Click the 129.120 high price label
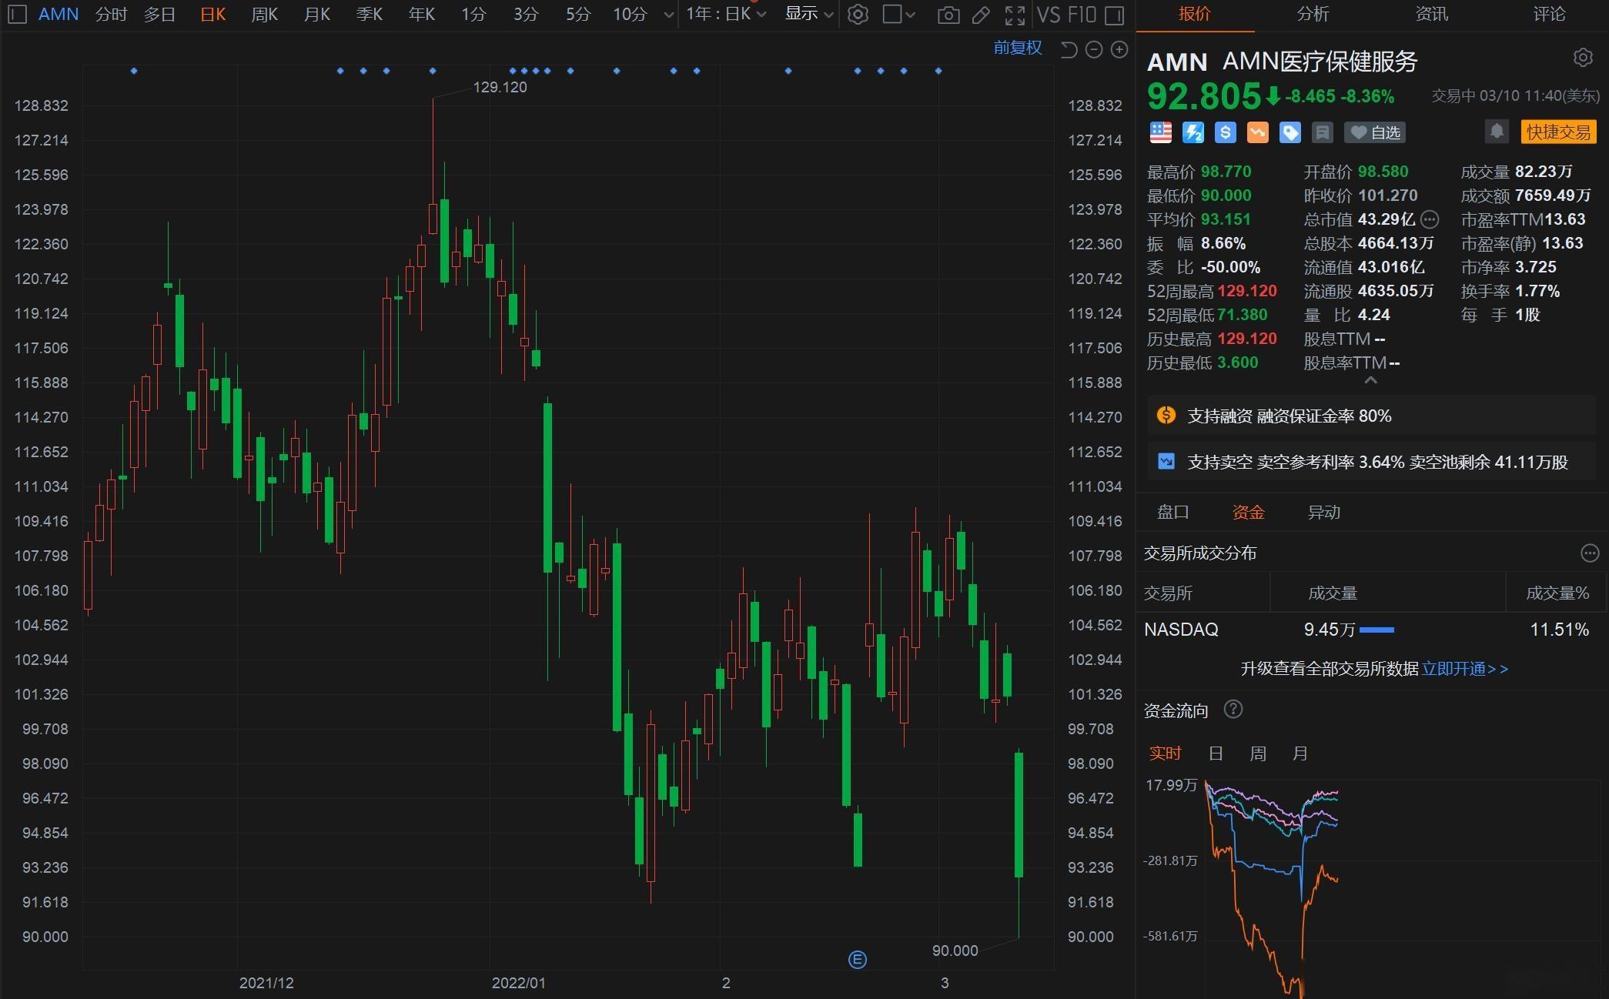The width and height of the screenshot is (1609, 999). tap(500, 87)
